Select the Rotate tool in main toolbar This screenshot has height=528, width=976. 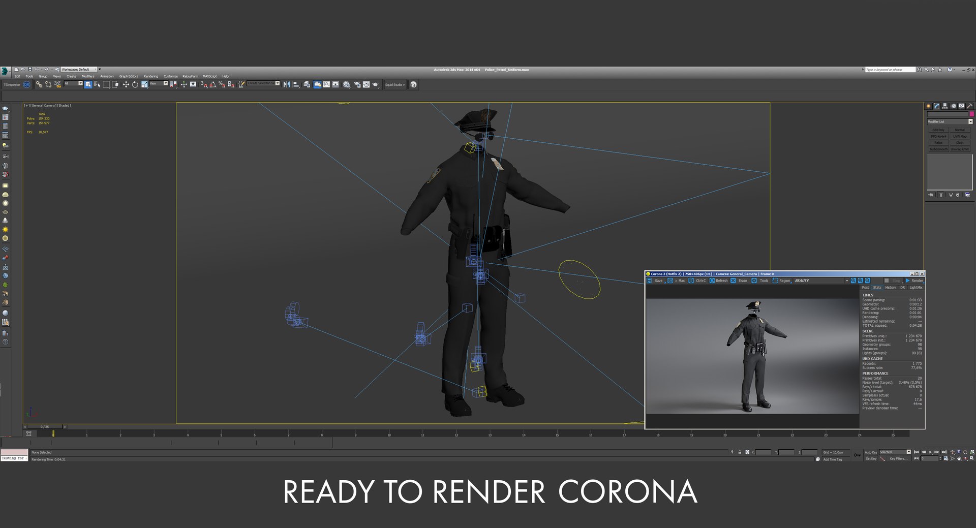point(135,84)
